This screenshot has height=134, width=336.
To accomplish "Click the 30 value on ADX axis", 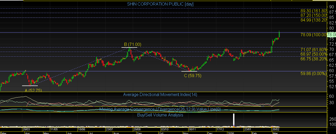I will coord(331,103).
